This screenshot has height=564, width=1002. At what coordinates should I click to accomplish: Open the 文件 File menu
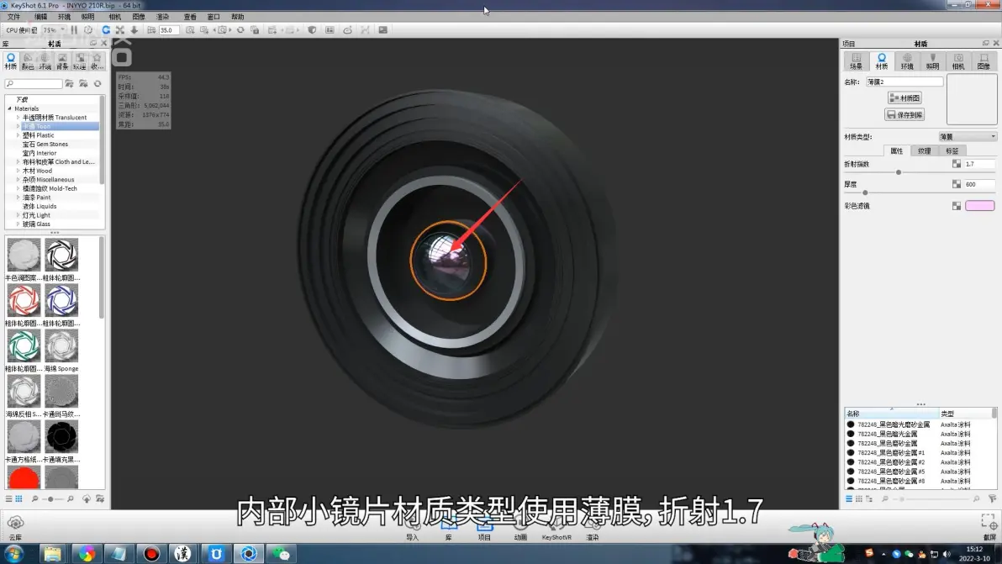click(13, 17)
